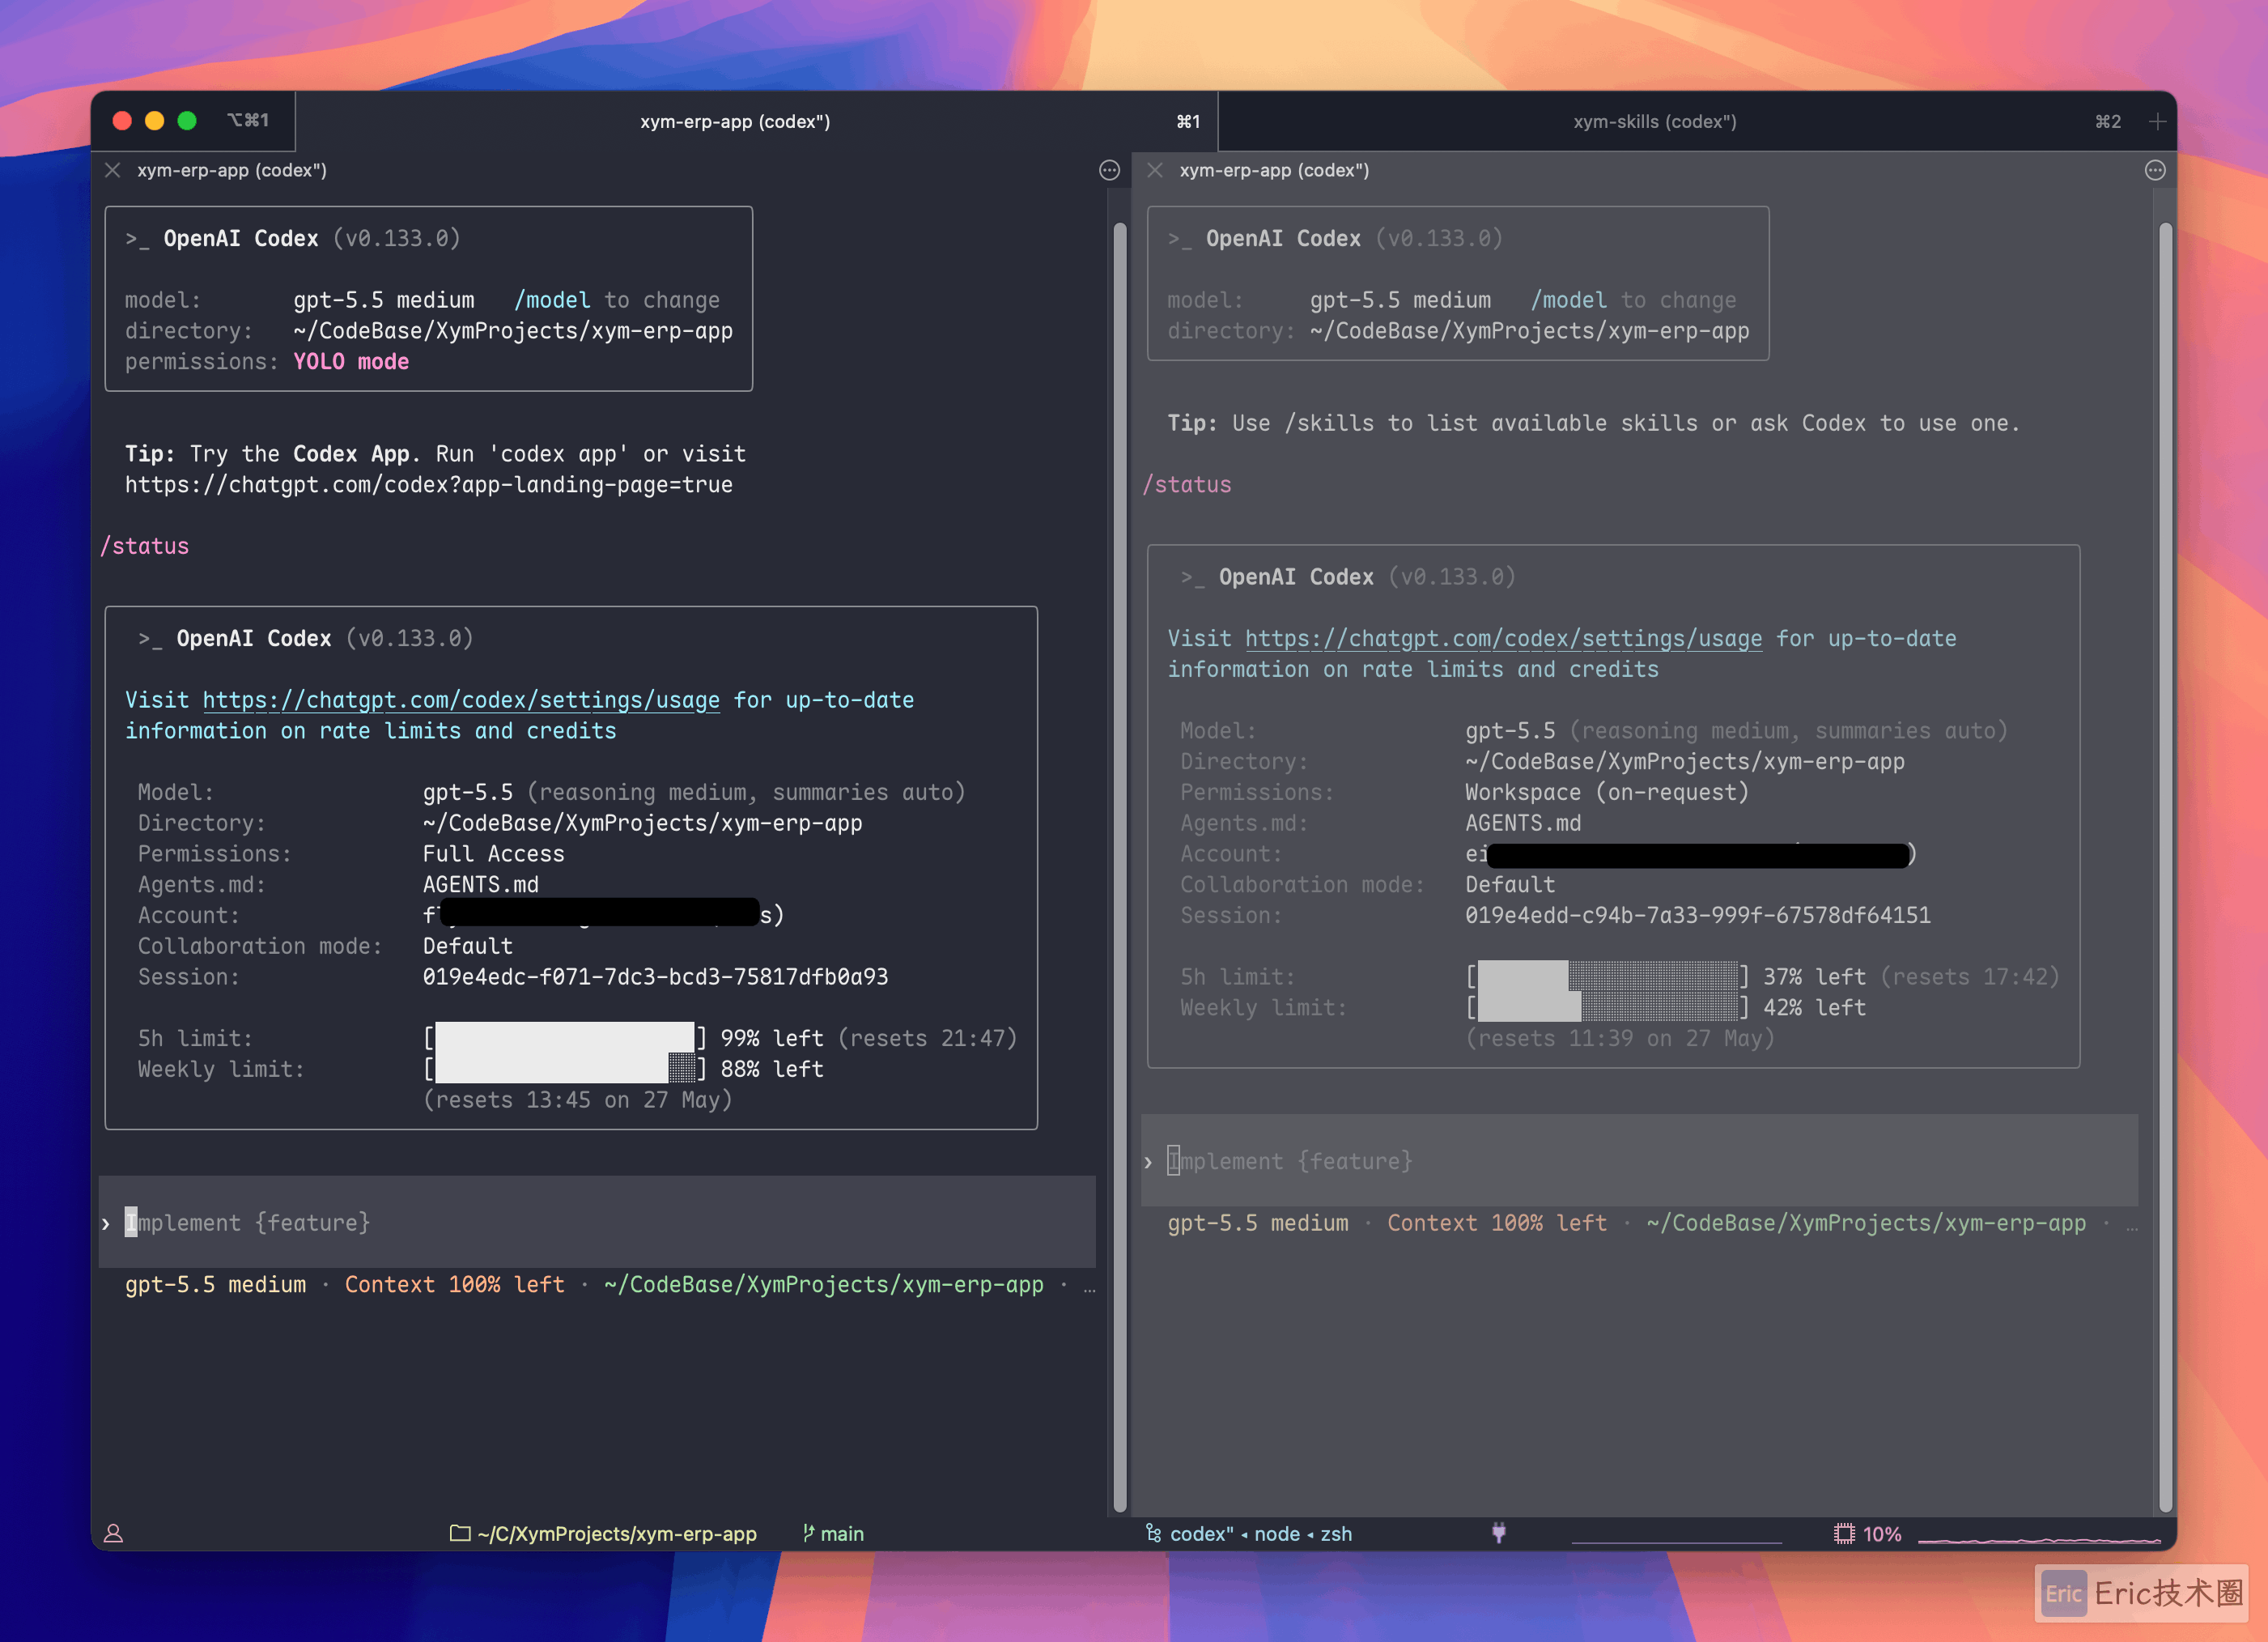The image size is (2268, 1642).
Task: Click the right pane prompt chevron
Action: pyautogui.click(x=1148, y=1162)
